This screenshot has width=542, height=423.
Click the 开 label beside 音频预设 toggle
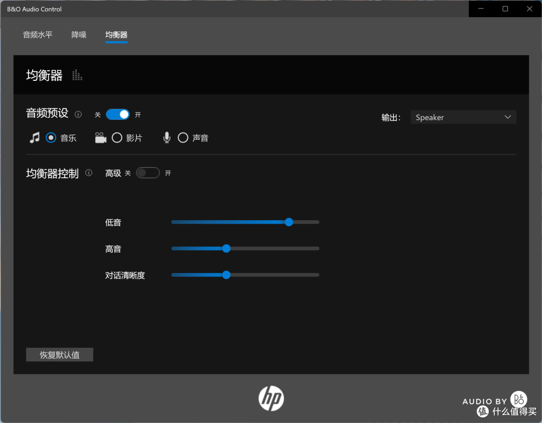[x=138, y=115]
